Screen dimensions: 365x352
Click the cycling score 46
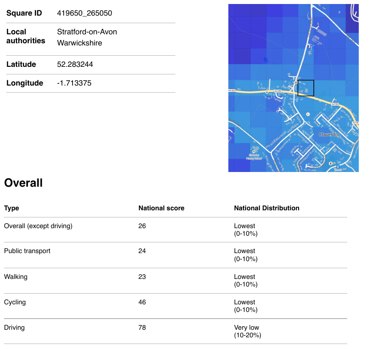coord(142,302)
